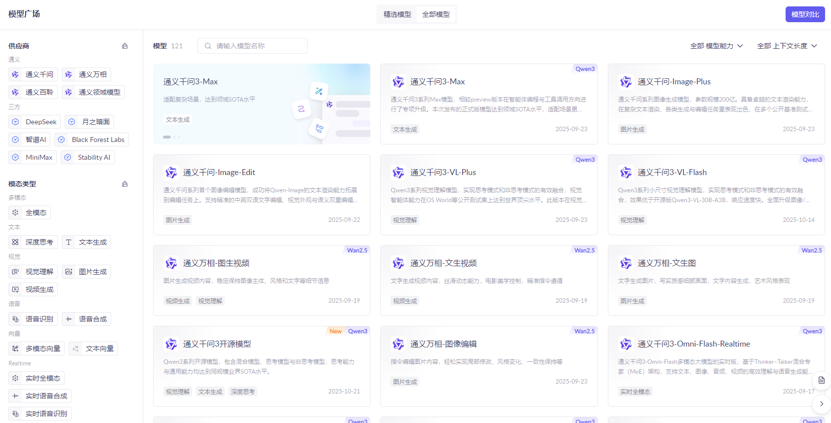The width and height of the screenshot is (831, 423).
Task: Click the logo on 通义千问3开源模型 card
Action: pos(171,344)
